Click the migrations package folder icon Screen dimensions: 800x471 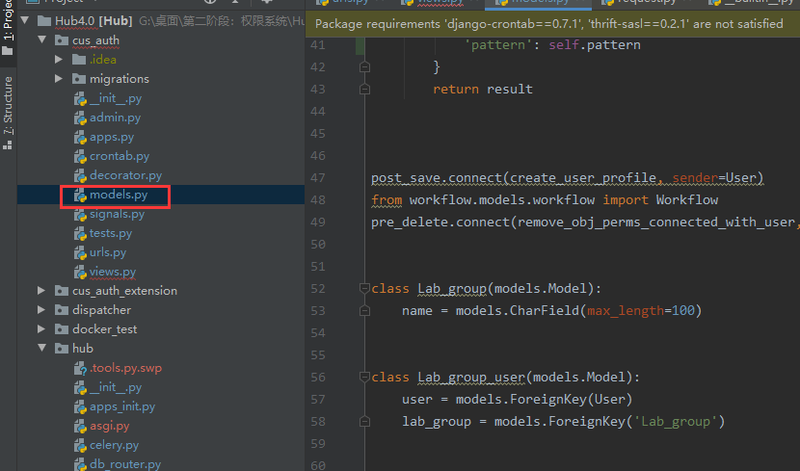coord(79,79)
